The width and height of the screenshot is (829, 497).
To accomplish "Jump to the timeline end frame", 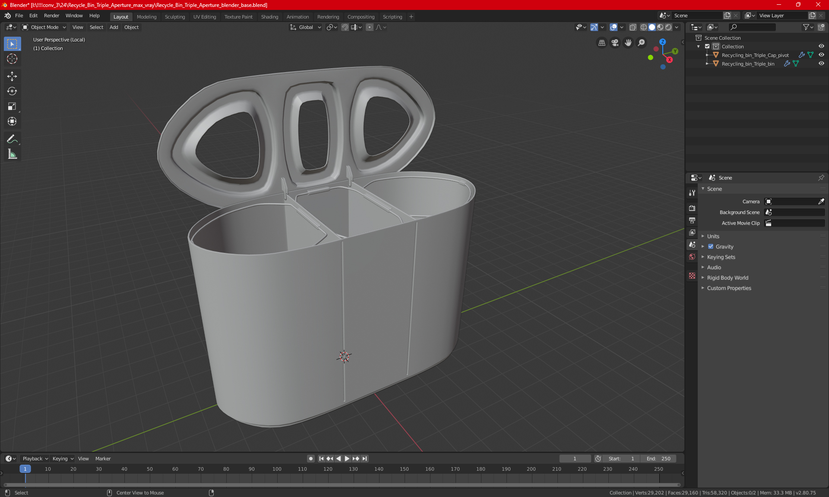I will pos(365,459).
